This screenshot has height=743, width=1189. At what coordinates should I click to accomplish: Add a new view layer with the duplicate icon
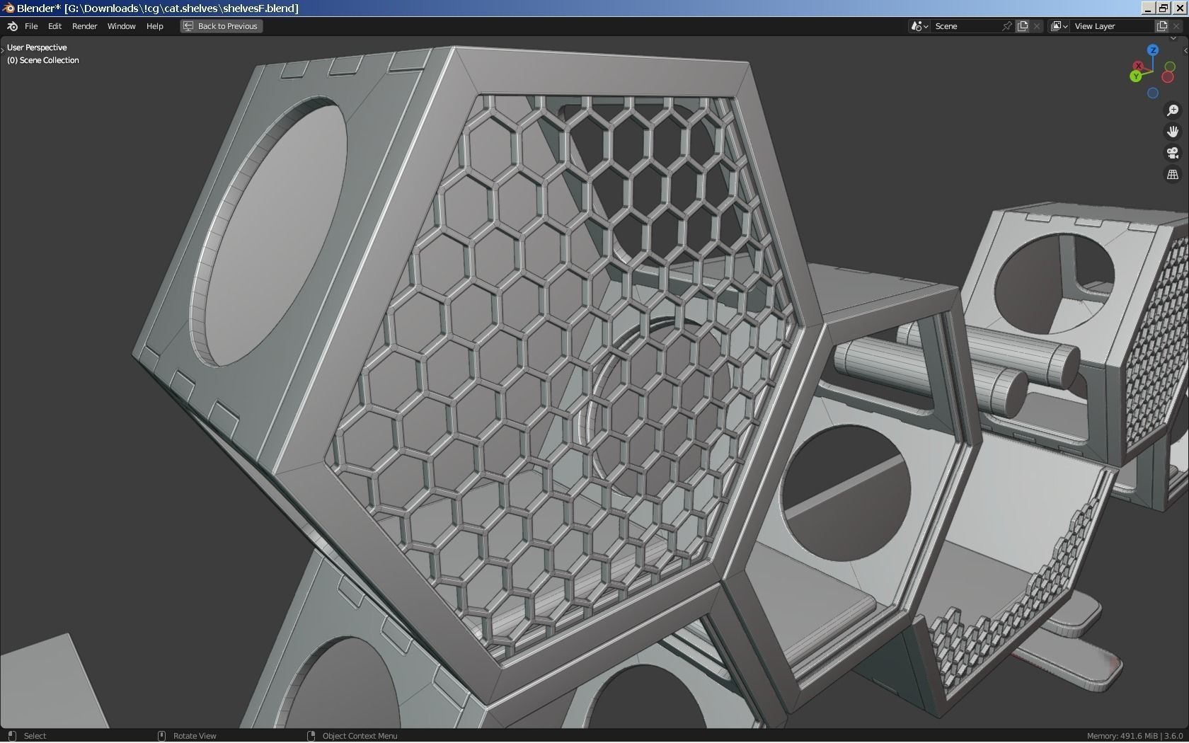pos(1162,26)
